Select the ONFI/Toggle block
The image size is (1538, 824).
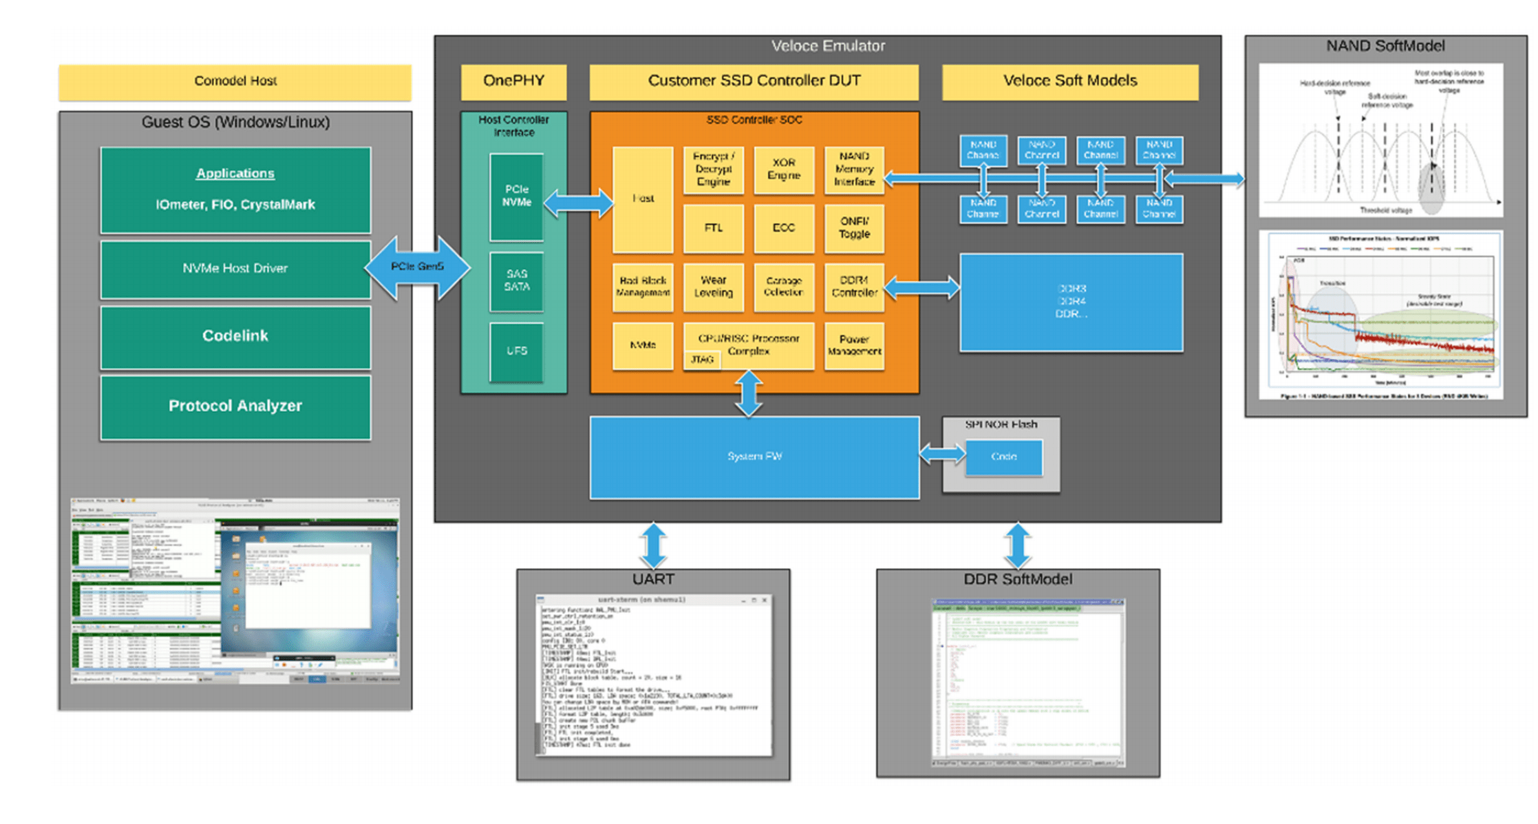point(854,228)
